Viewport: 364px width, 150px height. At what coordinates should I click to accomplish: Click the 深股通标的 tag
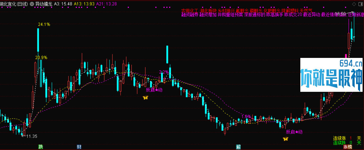click(x=255, y=15)
